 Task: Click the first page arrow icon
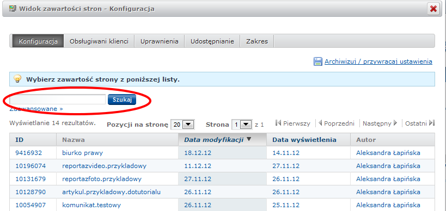(x=278, y=123)
